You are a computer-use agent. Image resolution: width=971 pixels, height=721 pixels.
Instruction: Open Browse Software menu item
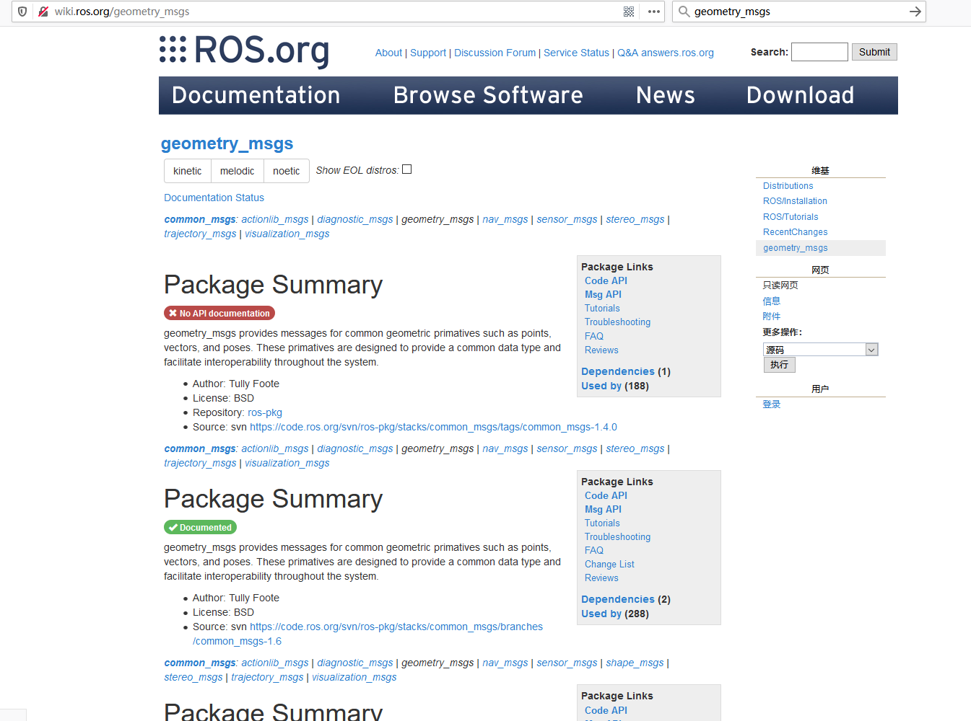point(488,95)
